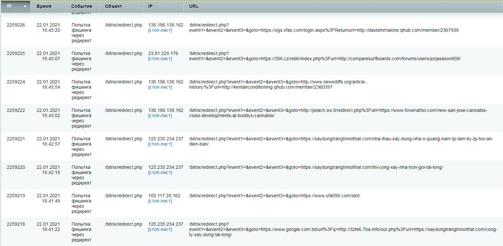Click IP 138.186.138.162 in row 2259222
This screenshot has height=246, width=503.
point(166,110)
